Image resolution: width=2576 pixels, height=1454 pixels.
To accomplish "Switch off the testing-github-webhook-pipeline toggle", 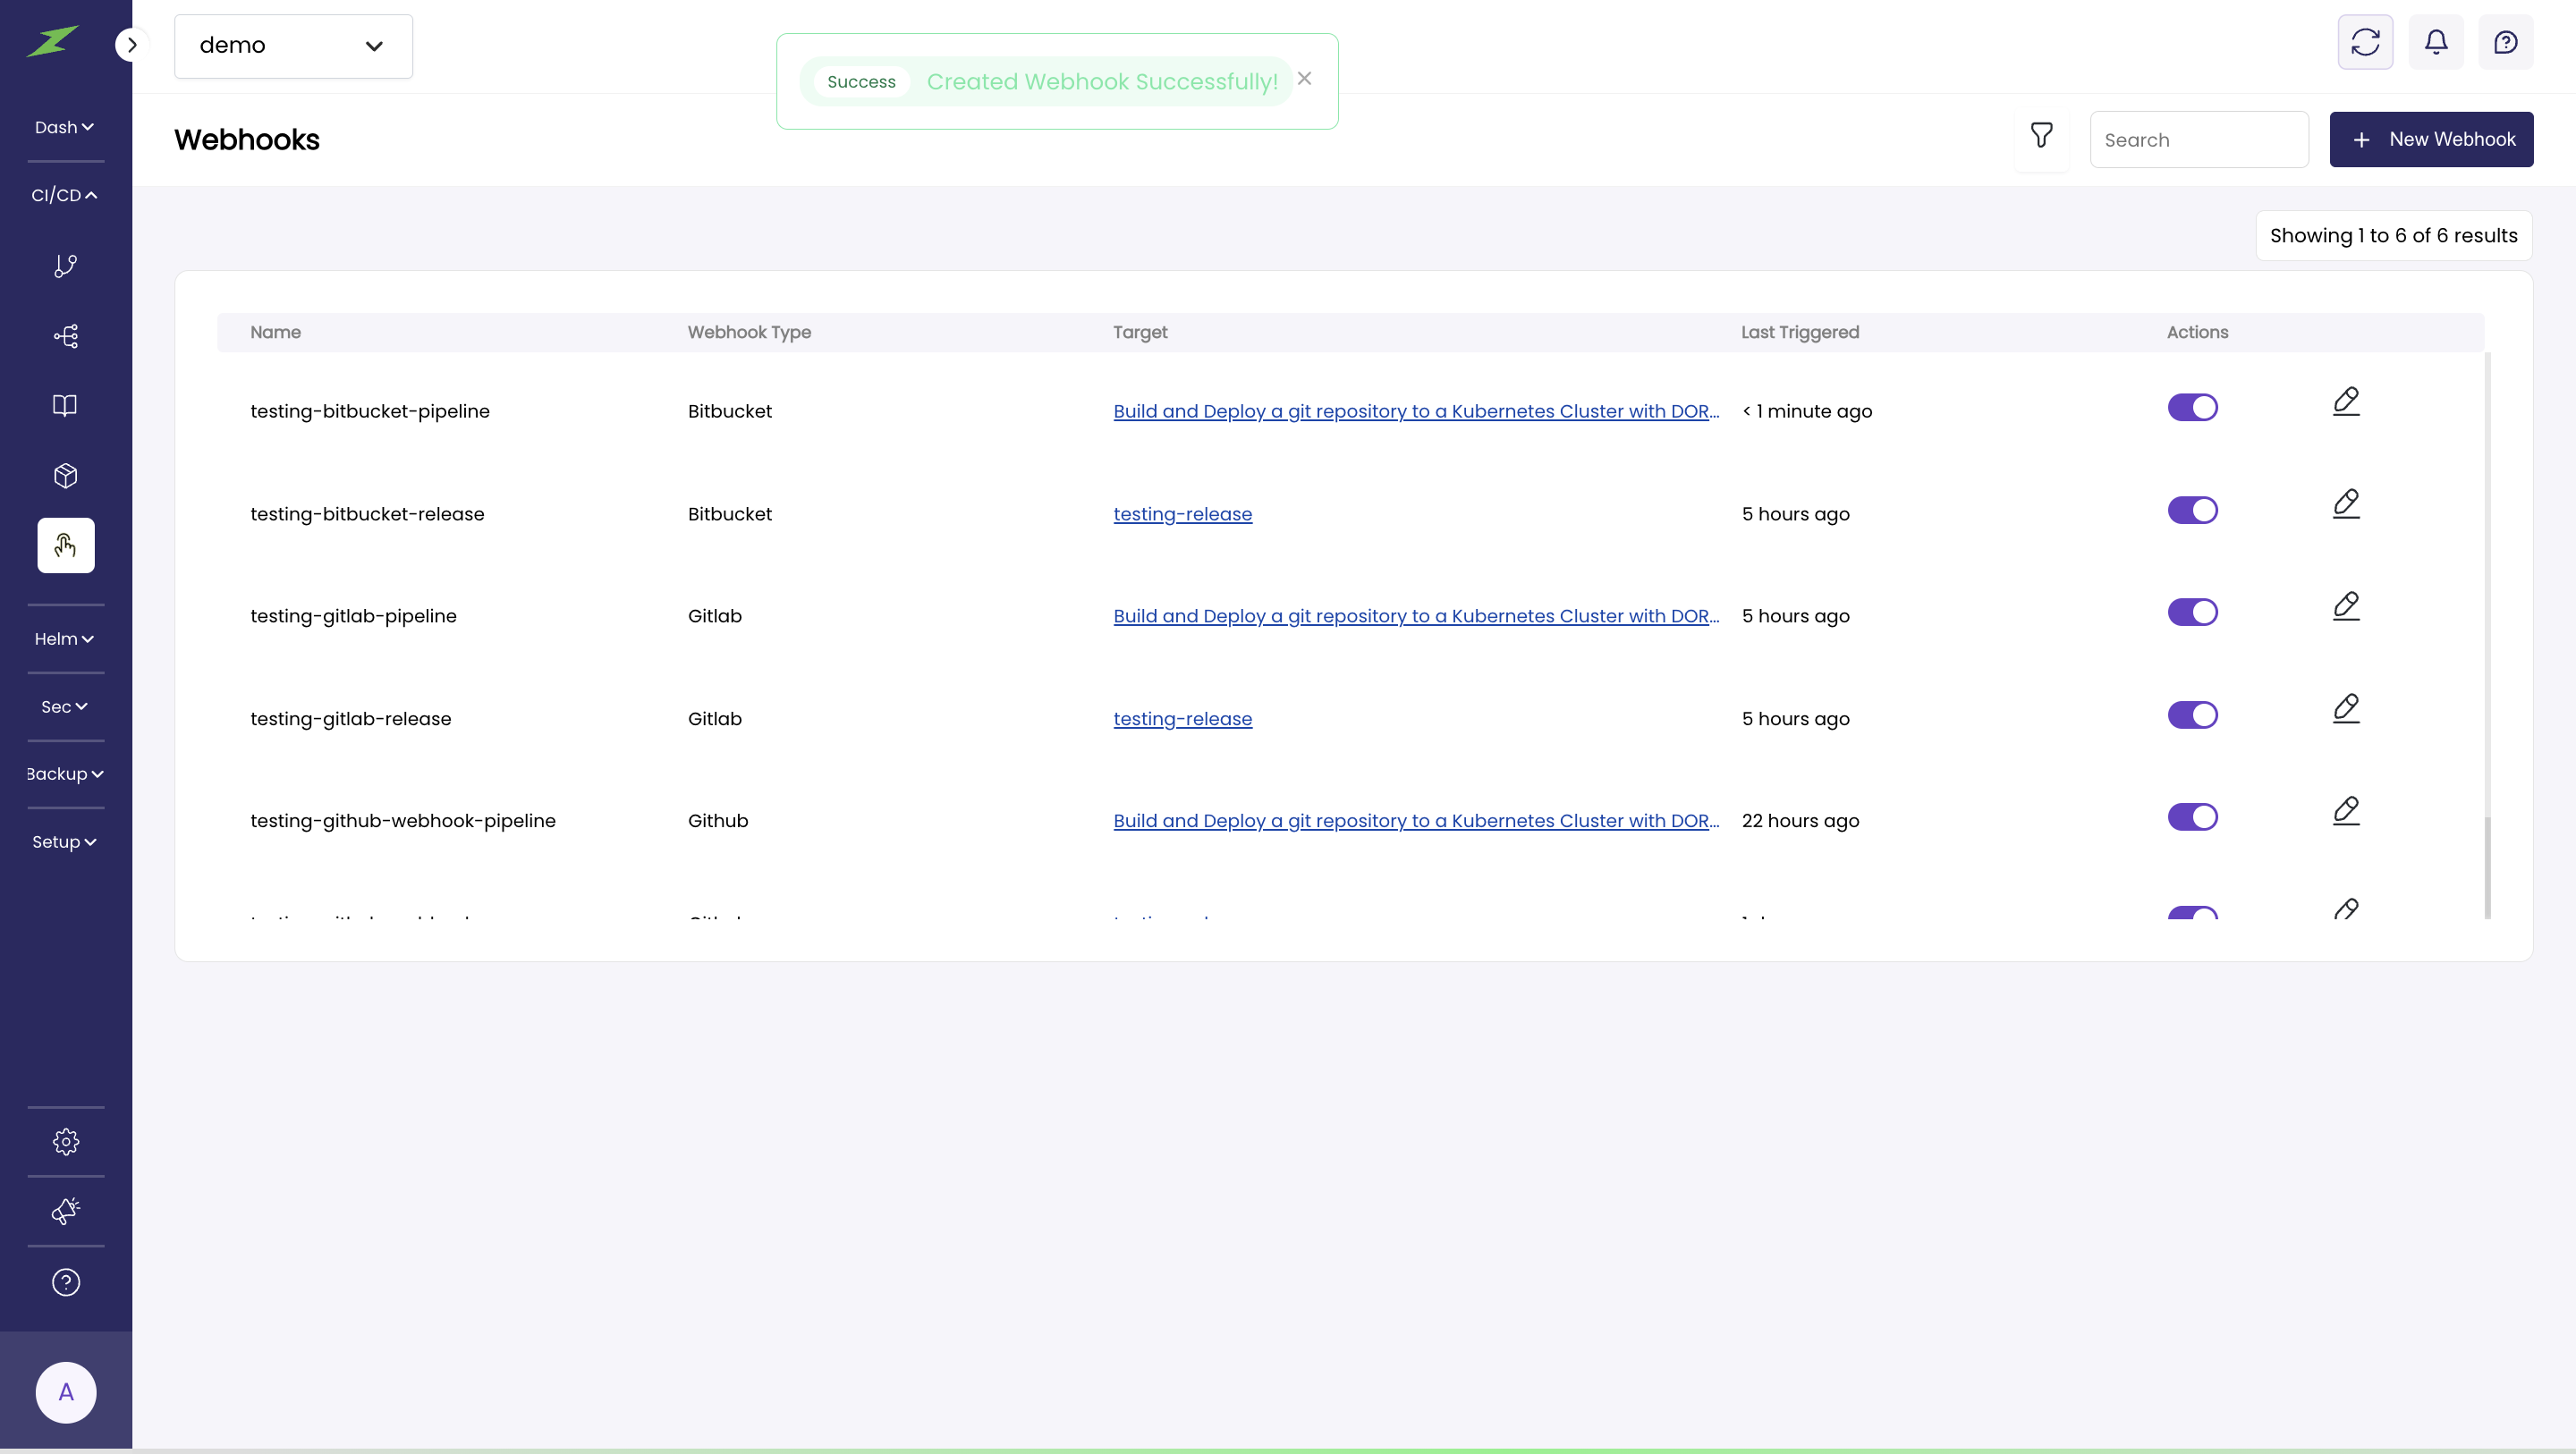I will (2192, 818).
